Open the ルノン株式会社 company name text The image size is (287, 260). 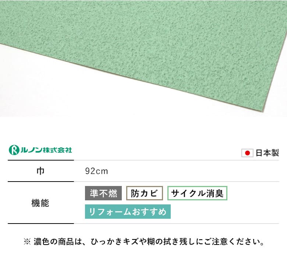pos(46,150)
